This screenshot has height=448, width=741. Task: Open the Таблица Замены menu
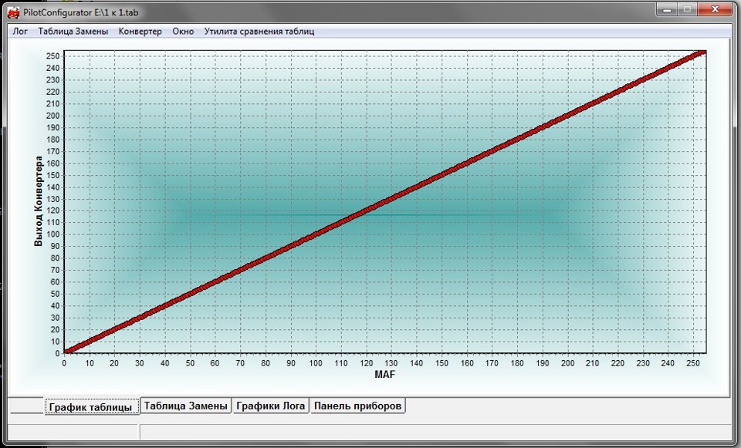[x=73, y=31]
